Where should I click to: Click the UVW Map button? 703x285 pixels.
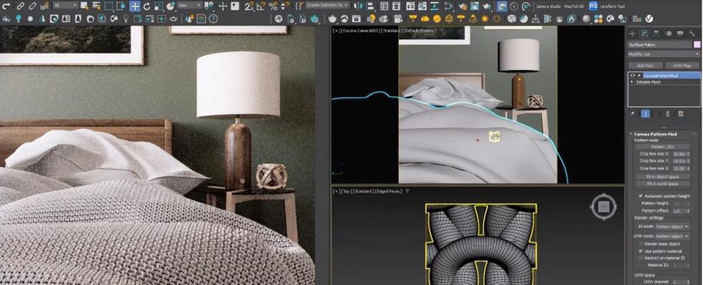pyautogui.click(x=682, y=66)
